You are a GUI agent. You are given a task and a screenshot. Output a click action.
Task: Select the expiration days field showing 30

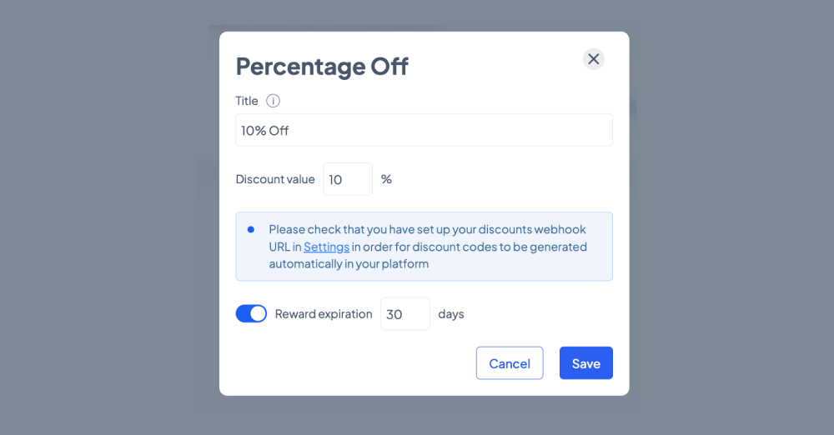click(405, 314)
